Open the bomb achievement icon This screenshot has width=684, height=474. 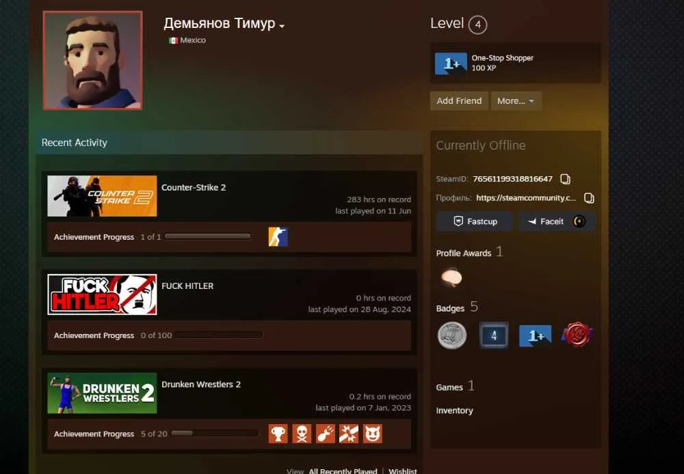click(x=325, y=434)
